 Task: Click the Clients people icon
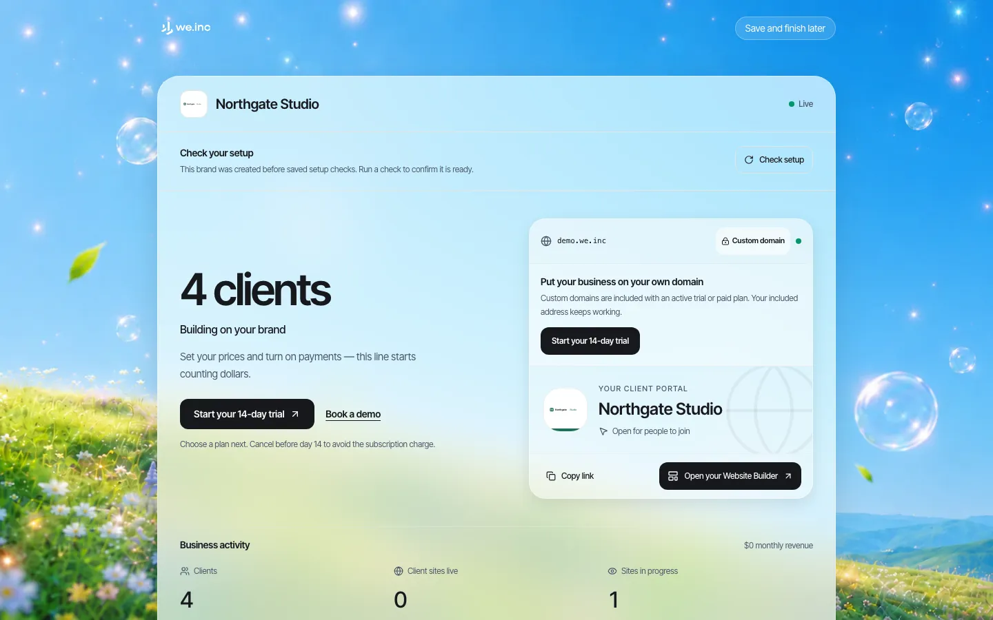(x=185, y=571)
